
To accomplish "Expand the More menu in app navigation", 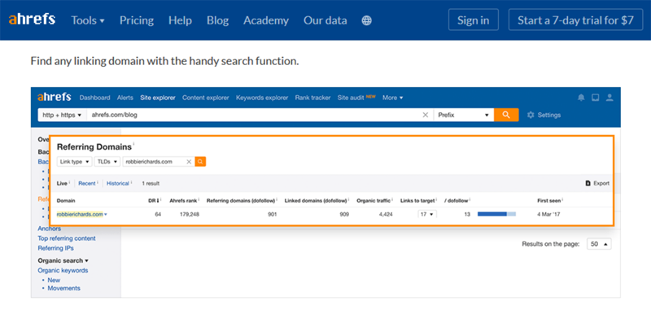I will coord(393,98).
